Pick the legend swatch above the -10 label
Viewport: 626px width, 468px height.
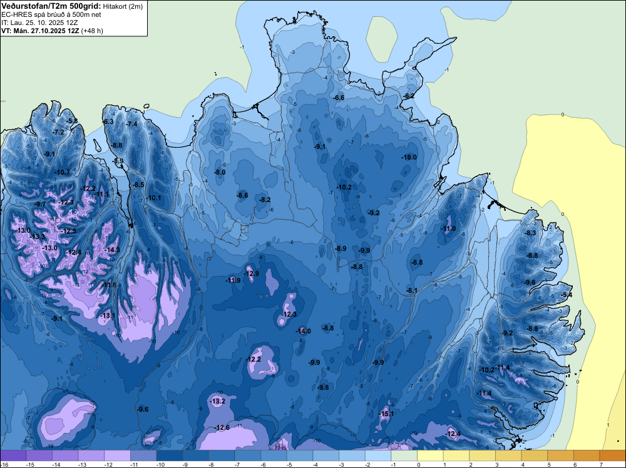(x=169, y=455)
